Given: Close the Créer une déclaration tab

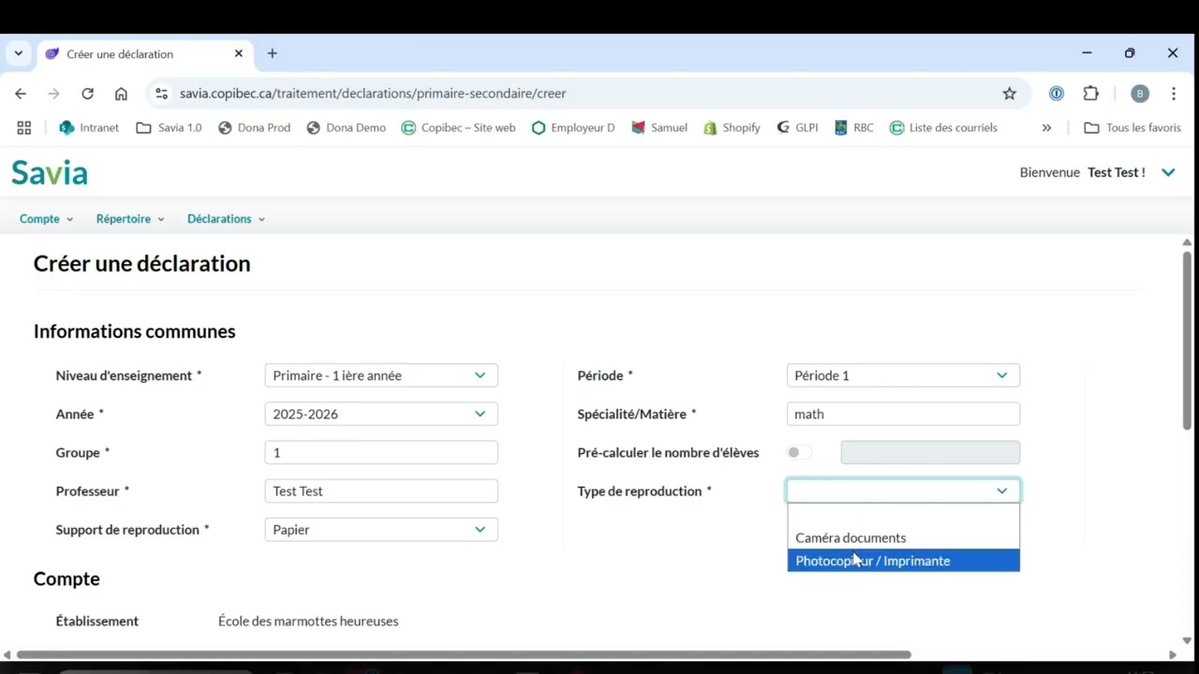Looking at the screenshot, I should 238,53.
